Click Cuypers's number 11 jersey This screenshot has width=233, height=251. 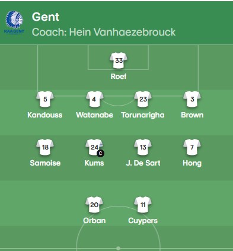click(x=143, y=205)
